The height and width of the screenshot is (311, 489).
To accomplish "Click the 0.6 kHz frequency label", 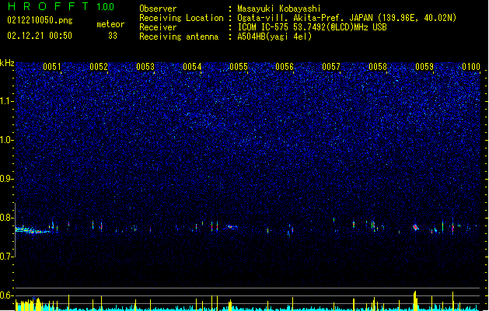I will pos(7,295).
